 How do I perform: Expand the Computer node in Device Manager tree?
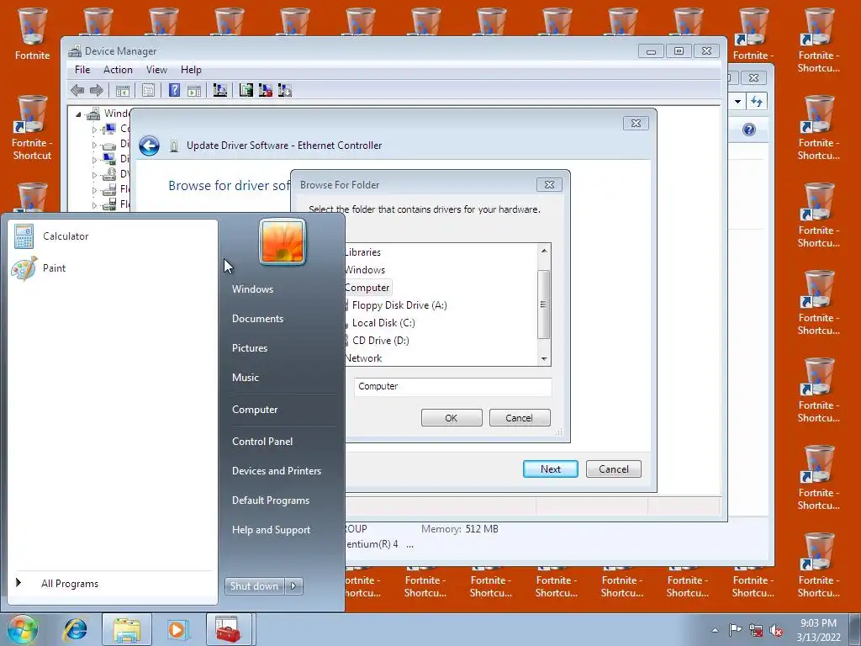94,130
